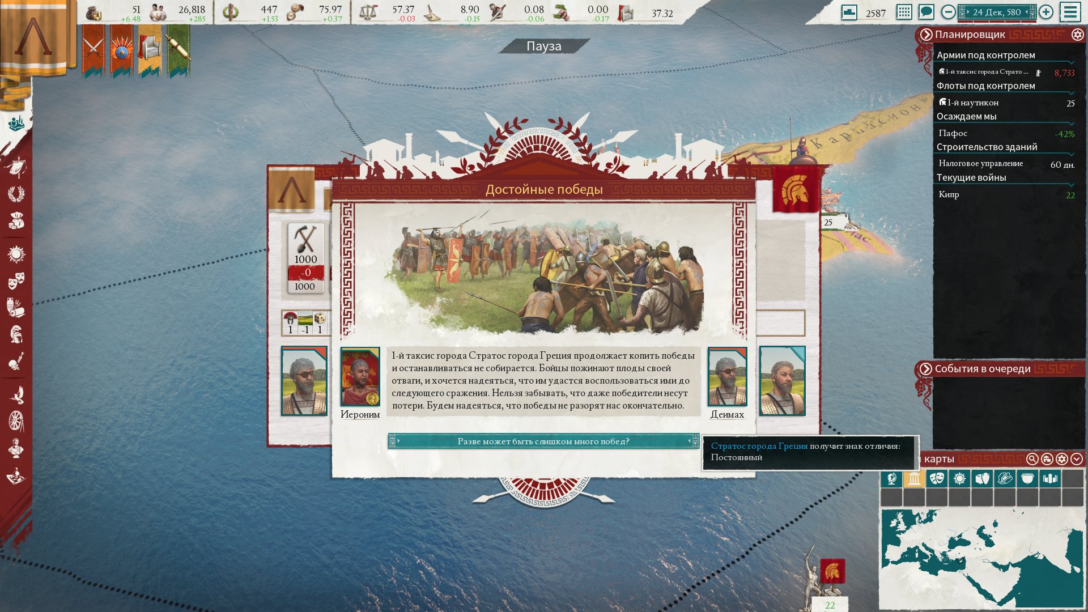The image size is (1088, 612).
Task: Open the score ranking icon
Action: (x=849, y=12)
